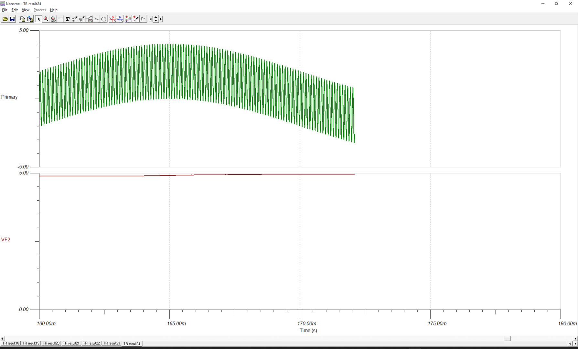578x349 pixels.
Task: Click the Add more curves icon
Action: point(128,19)
